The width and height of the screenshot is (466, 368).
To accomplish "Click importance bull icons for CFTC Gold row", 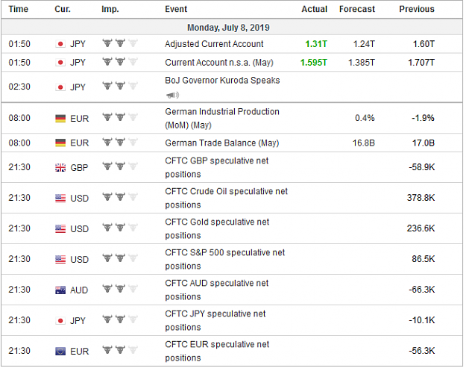I will click(x=120, y=228).
